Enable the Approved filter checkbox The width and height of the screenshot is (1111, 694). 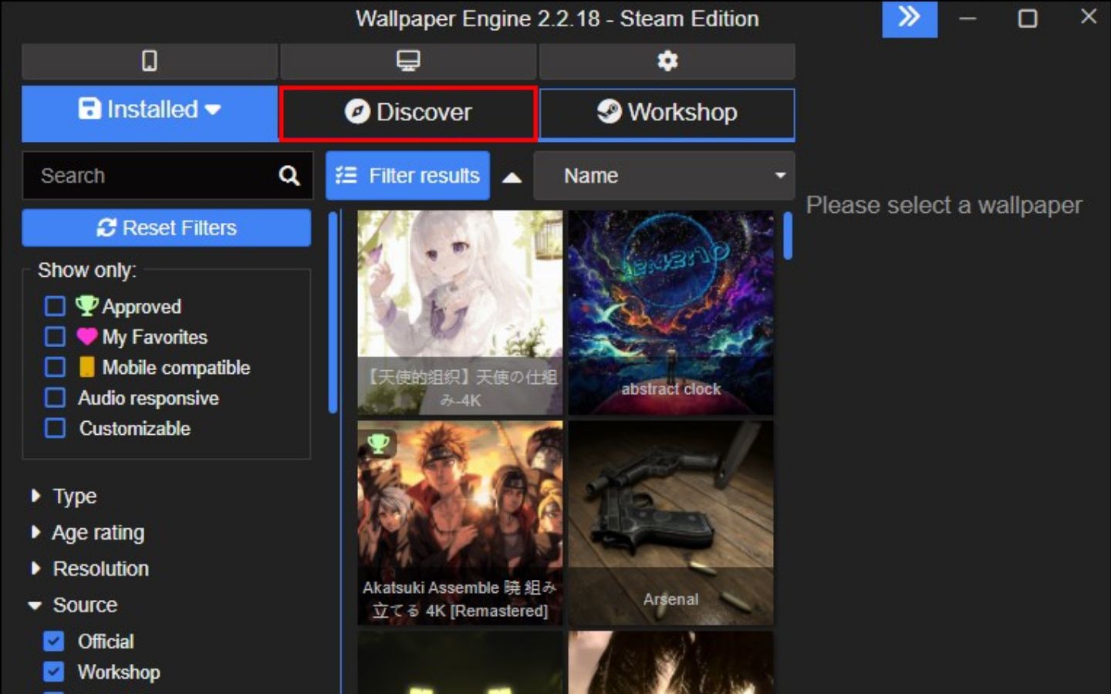(55, 306)
